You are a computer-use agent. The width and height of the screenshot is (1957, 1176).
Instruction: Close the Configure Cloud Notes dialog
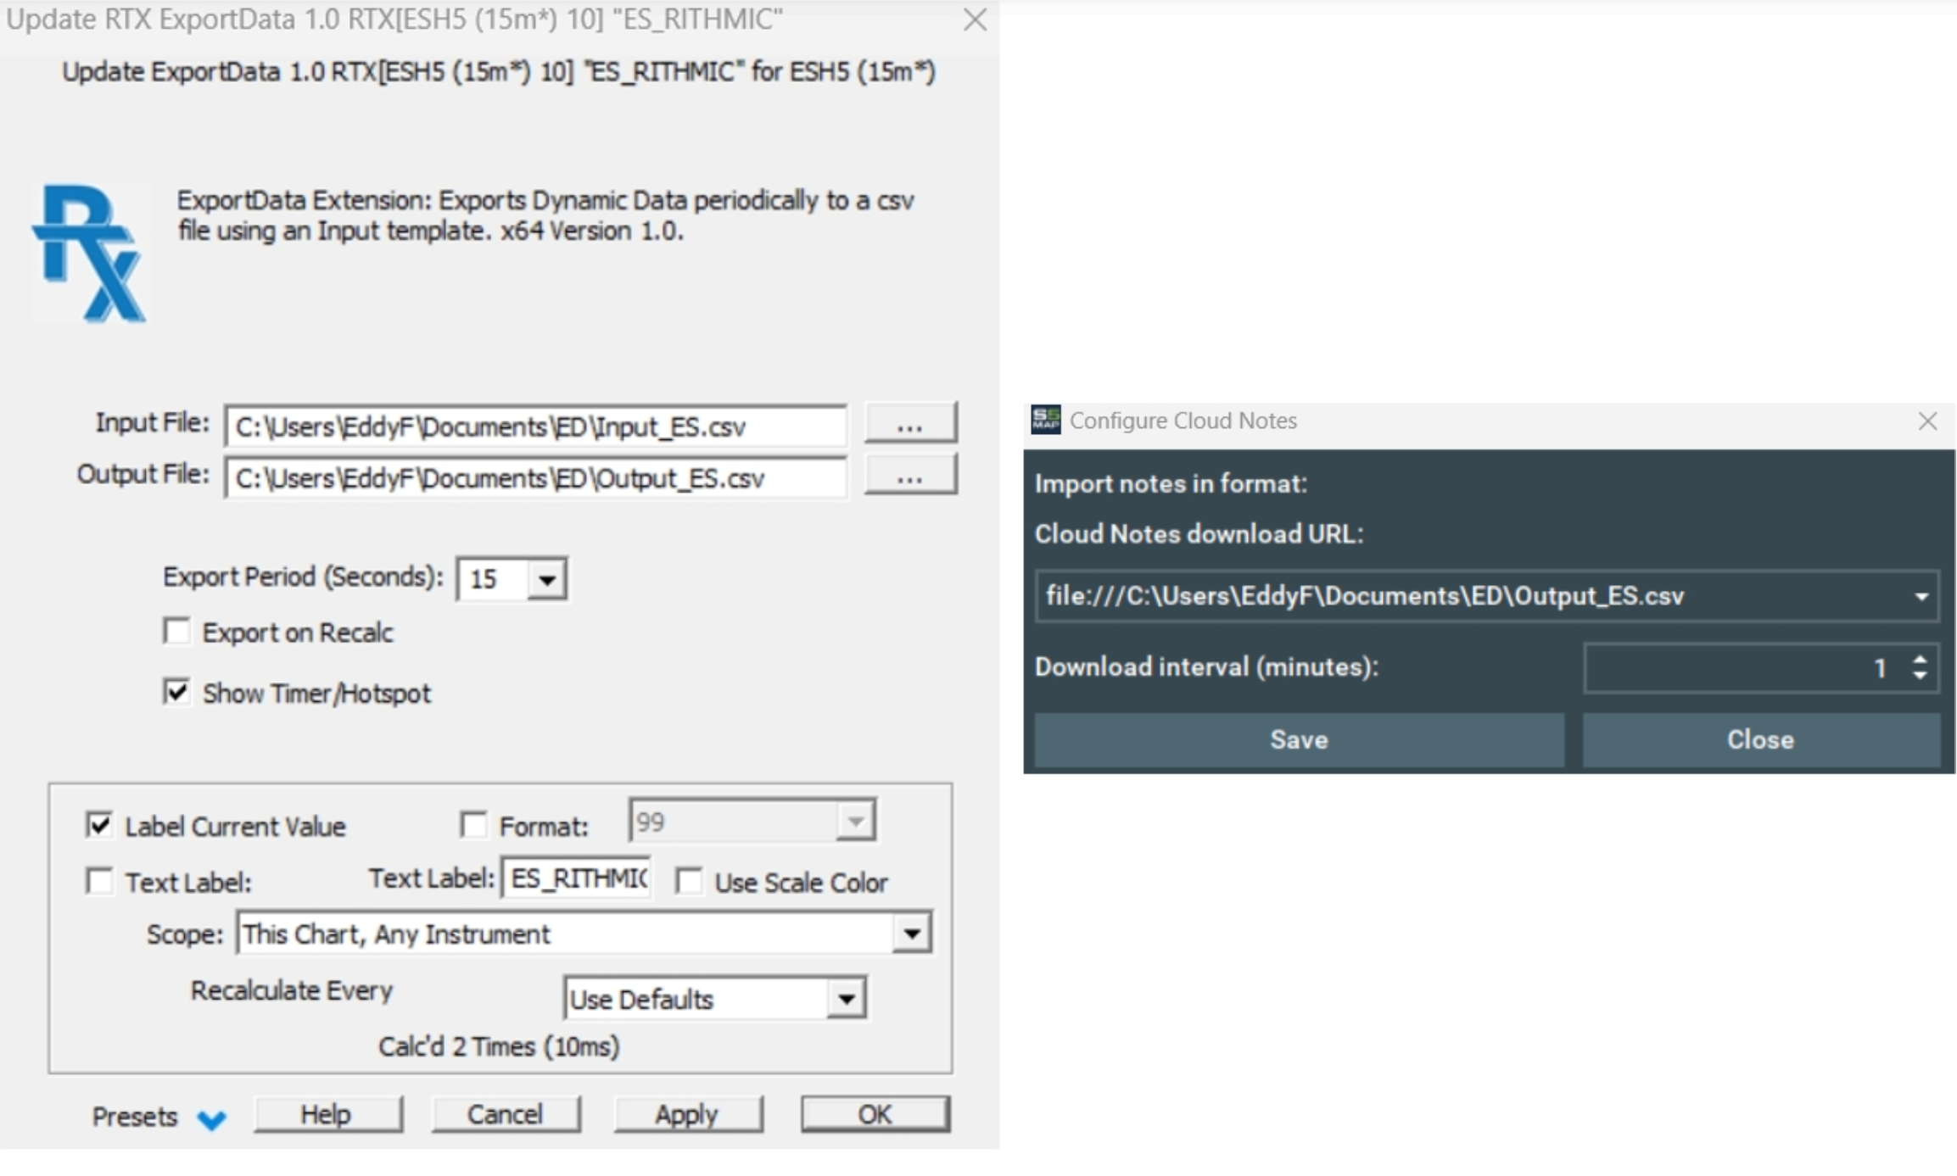[1927, 421]
